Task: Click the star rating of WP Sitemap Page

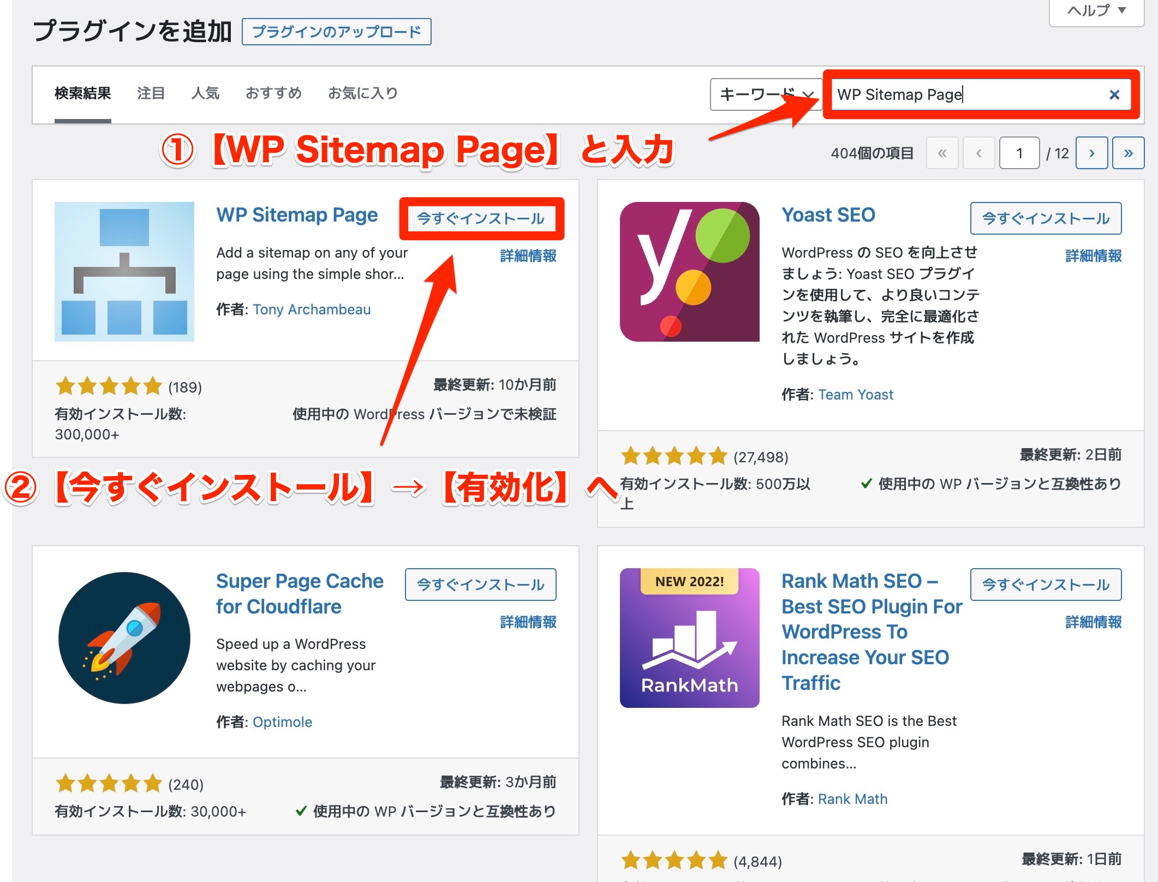Action: pyautogui.click(x=109, y=386)
